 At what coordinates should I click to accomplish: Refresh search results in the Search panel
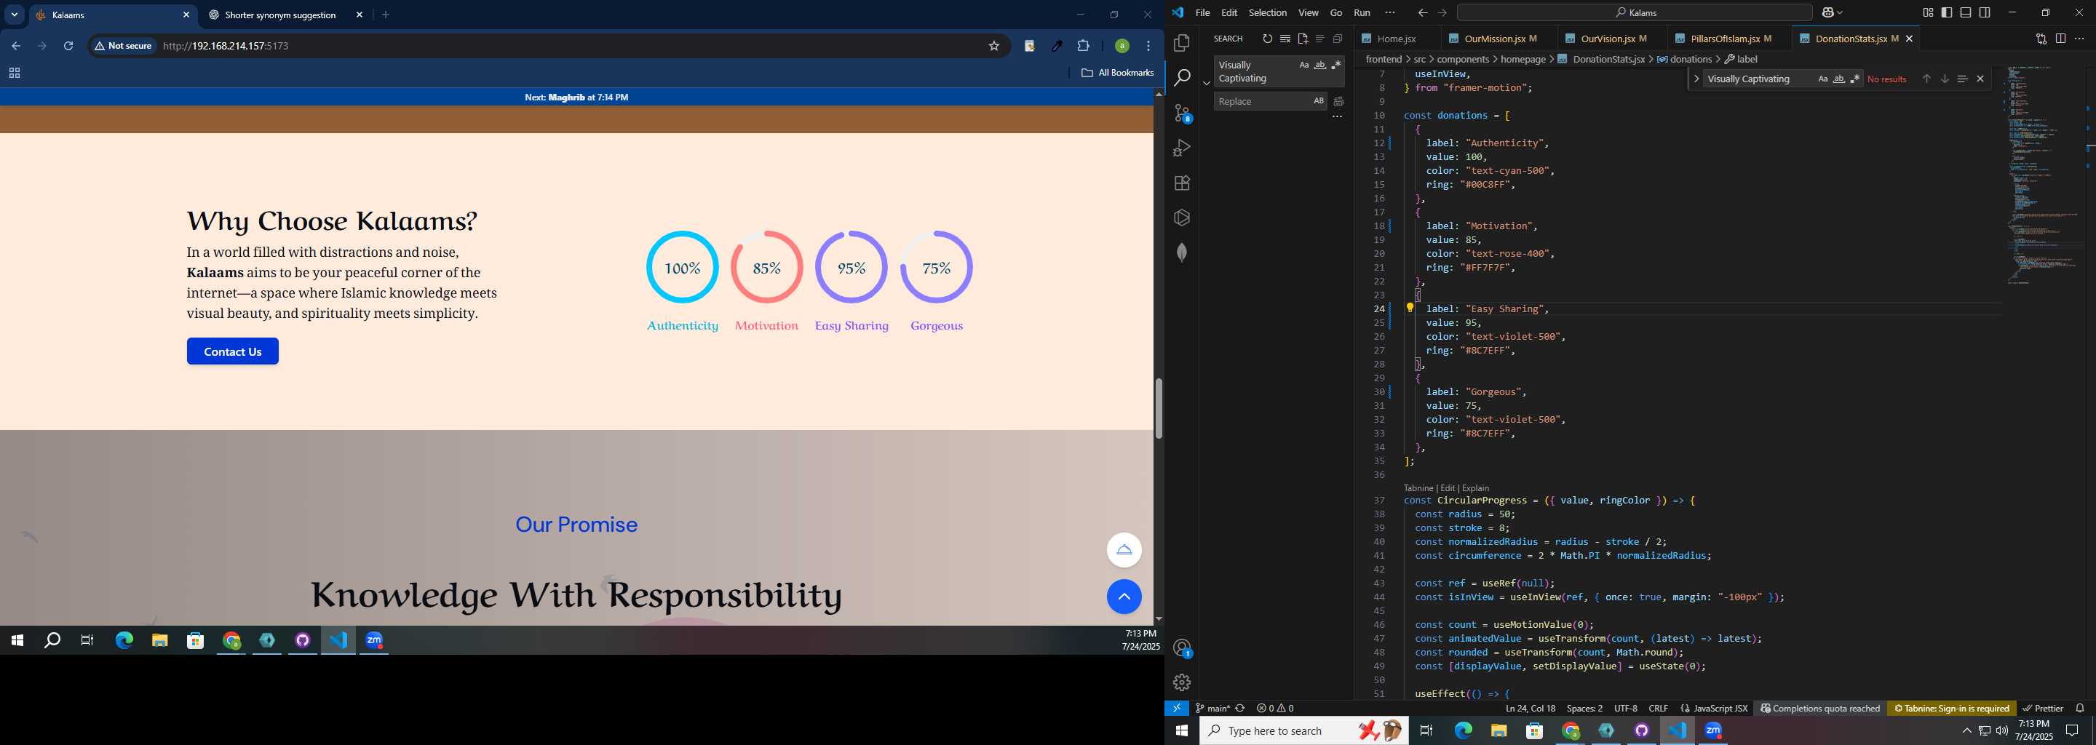[1267, 39]
